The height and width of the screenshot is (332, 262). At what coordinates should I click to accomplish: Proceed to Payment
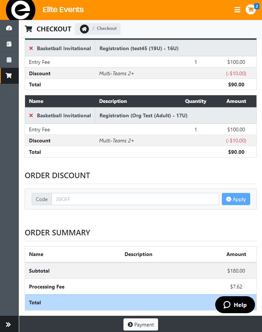pyautogui.click(x=140, y=324)
